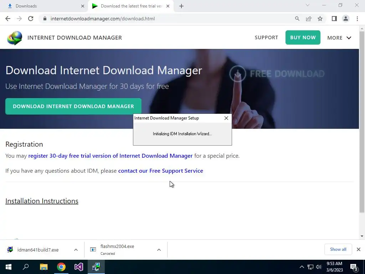The width and height of the screenshot is (365, 274).
Task: Click the Installation Instructions heading link
Action: point(42,201)
